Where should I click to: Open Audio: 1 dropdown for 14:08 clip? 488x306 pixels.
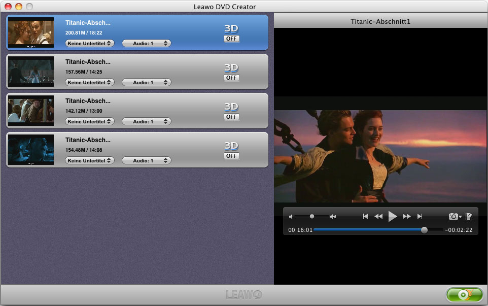pos(146,160)
